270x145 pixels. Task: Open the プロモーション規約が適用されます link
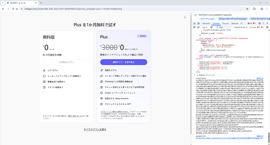click(x=115, y=112)
